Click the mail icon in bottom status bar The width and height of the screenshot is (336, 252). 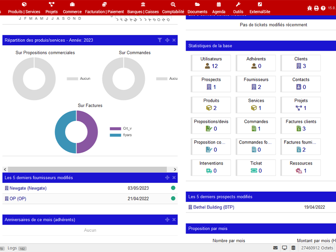coord(276,248)
